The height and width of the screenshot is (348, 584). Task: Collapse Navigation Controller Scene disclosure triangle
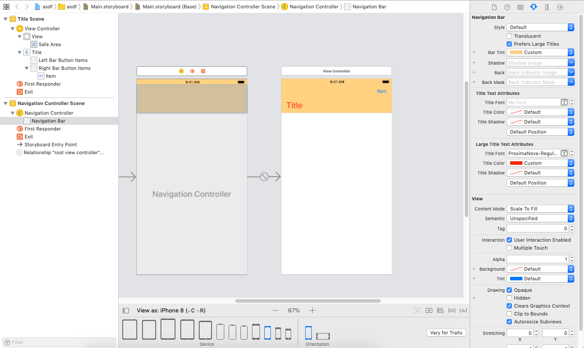click(6, 103)
